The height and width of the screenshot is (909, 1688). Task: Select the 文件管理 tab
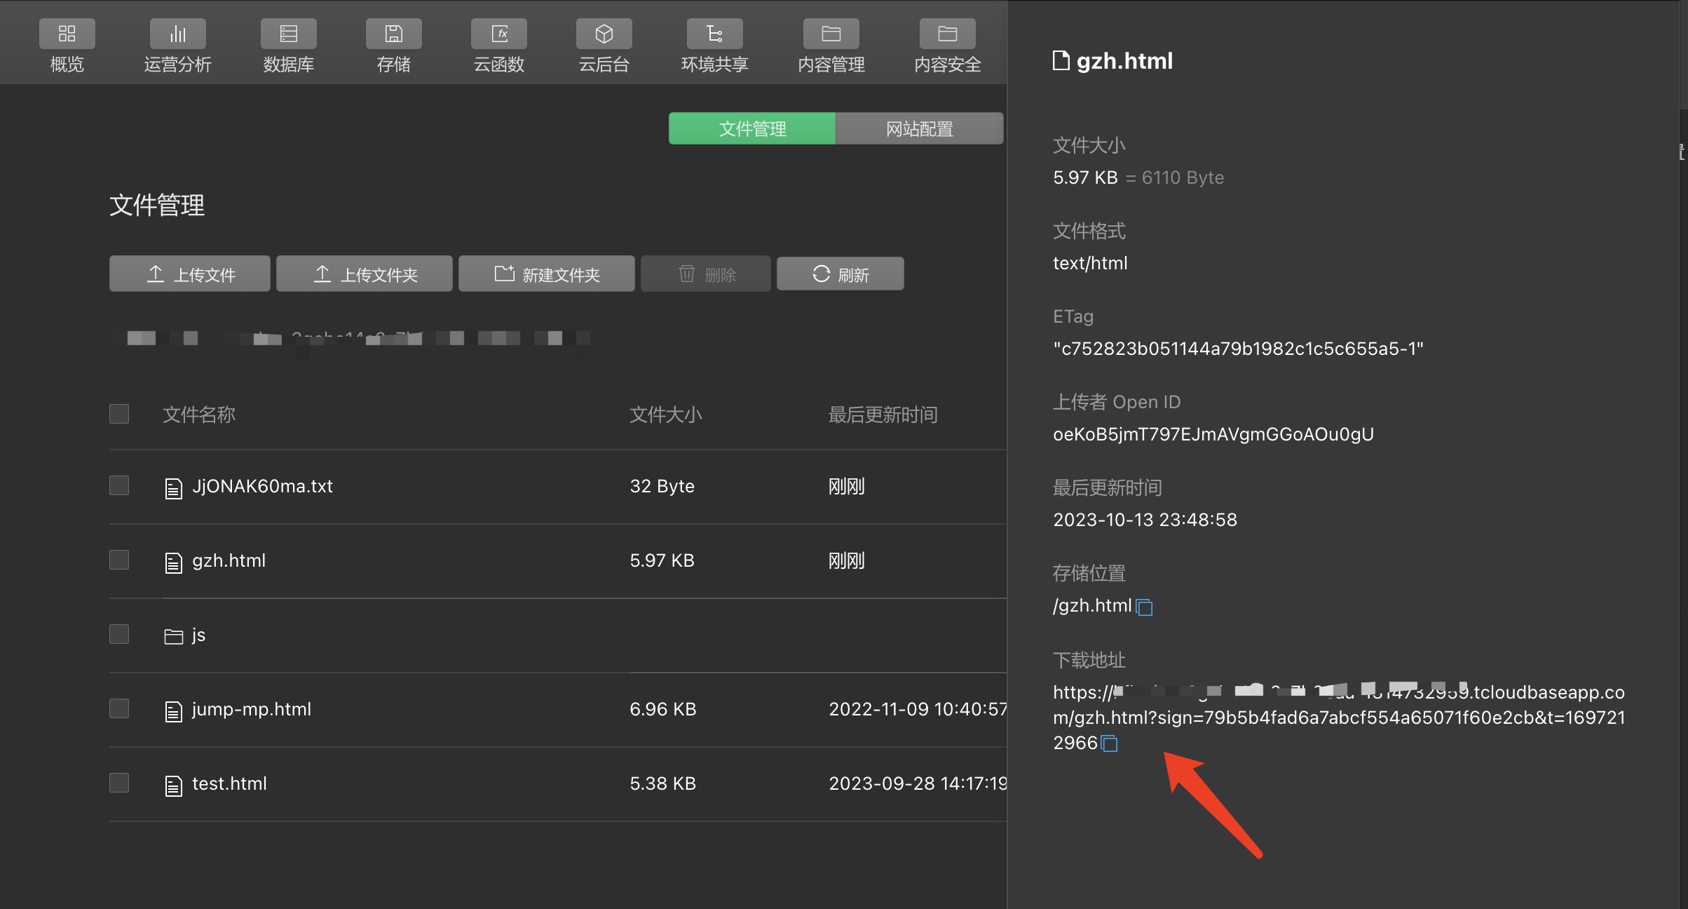pyautogui.click(x=752, y=128)
